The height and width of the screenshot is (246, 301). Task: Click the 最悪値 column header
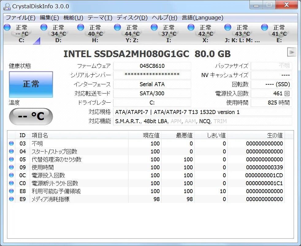coord(178,135)
